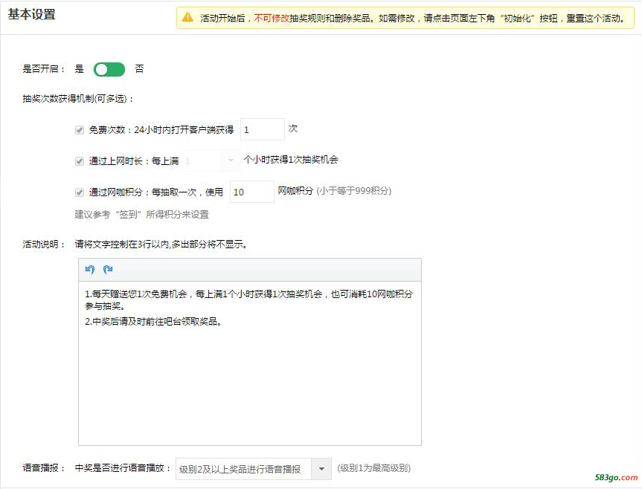Viewport: 642px width, 489px height.
Task: Click the (小于等于999积分) hint text
Action: pyautogui.click(x=354, y=191)
